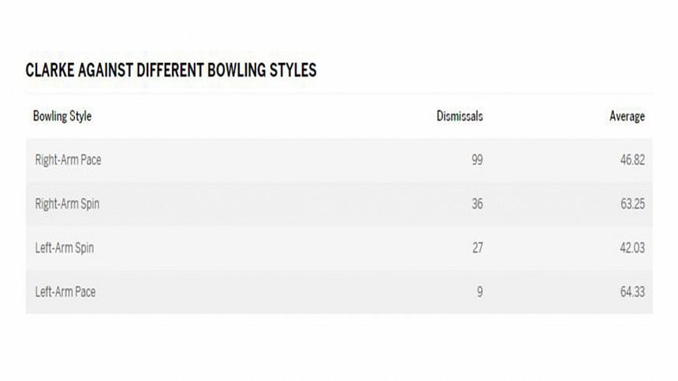This screenshot has height=381, width=678.
Task: Click the 63.25 average value
Action: 632,204
